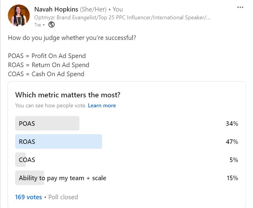This screenshot has height=208, width=253.
Task: Click the 47% result for ROAS
Action: pos(232,142)
